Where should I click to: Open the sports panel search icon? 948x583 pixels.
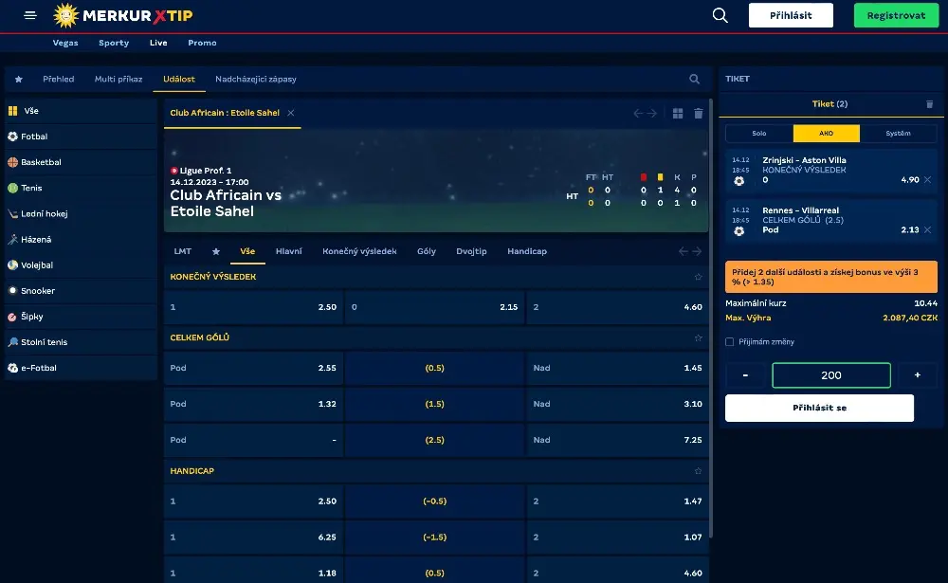click(694, 80)
